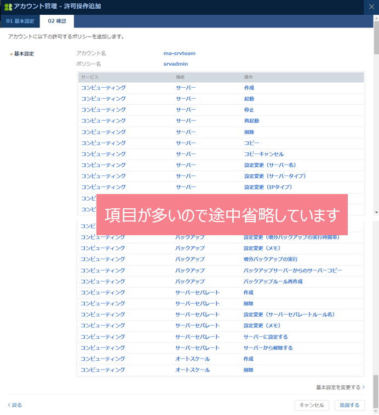This screenshot has width=379, height=415.
Task: Open the 基本設定を変更する link
Action: (340, 387)
